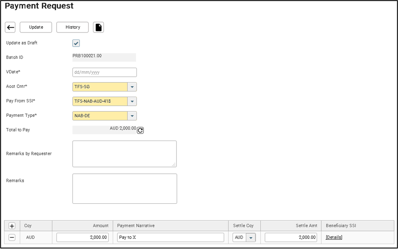
Task: Open the Beneficiary SSI Details link
Action: click(333, 238)
